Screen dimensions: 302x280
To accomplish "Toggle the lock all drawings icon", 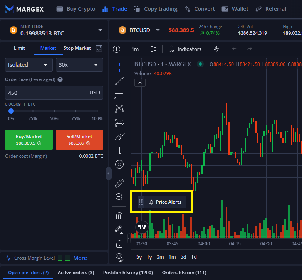I will [119, 244].
